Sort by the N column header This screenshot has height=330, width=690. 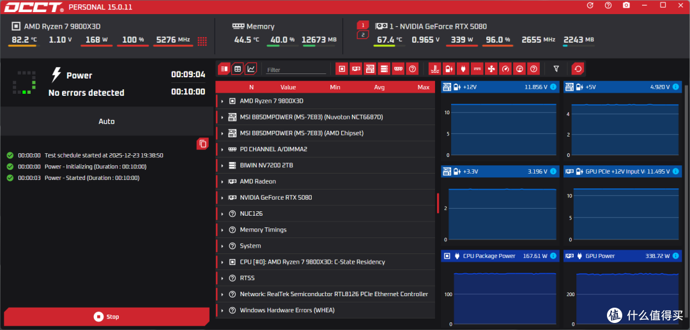251,87
